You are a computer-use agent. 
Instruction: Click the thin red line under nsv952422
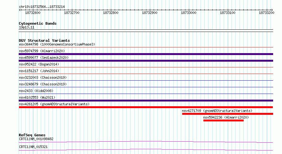point(146,67)
